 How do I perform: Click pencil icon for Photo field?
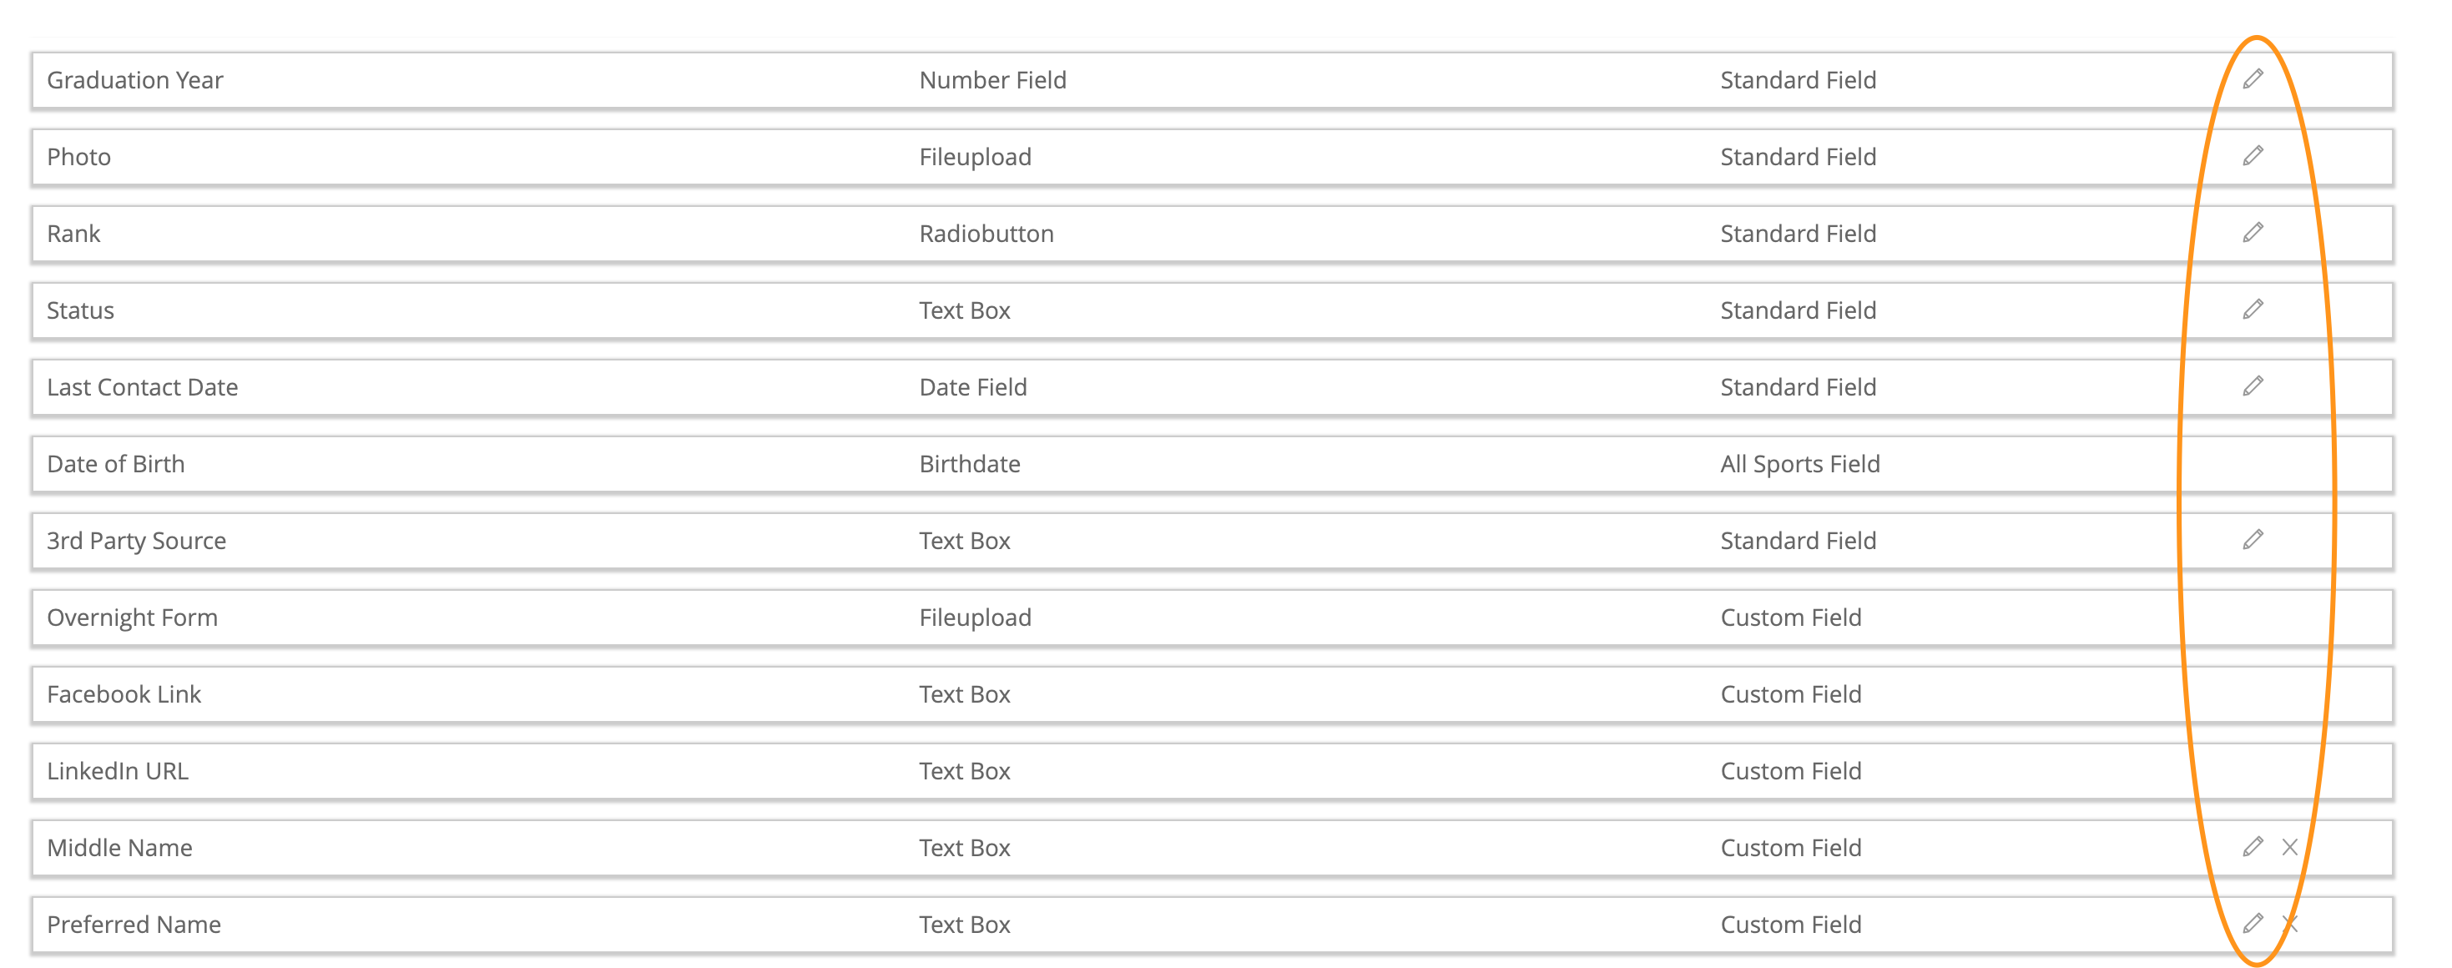click(x=2252, y=155)
